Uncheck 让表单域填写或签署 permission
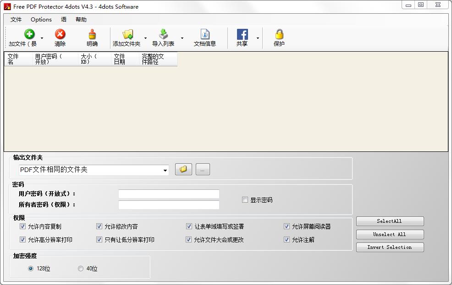 point(189,226)
